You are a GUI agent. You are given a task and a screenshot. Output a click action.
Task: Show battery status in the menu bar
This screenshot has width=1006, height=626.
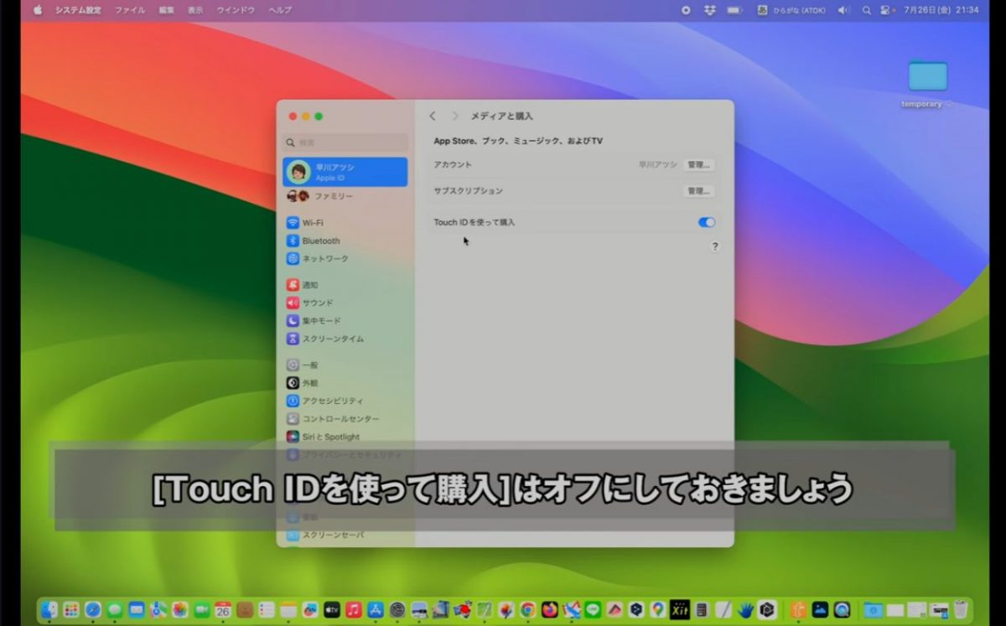735,10
